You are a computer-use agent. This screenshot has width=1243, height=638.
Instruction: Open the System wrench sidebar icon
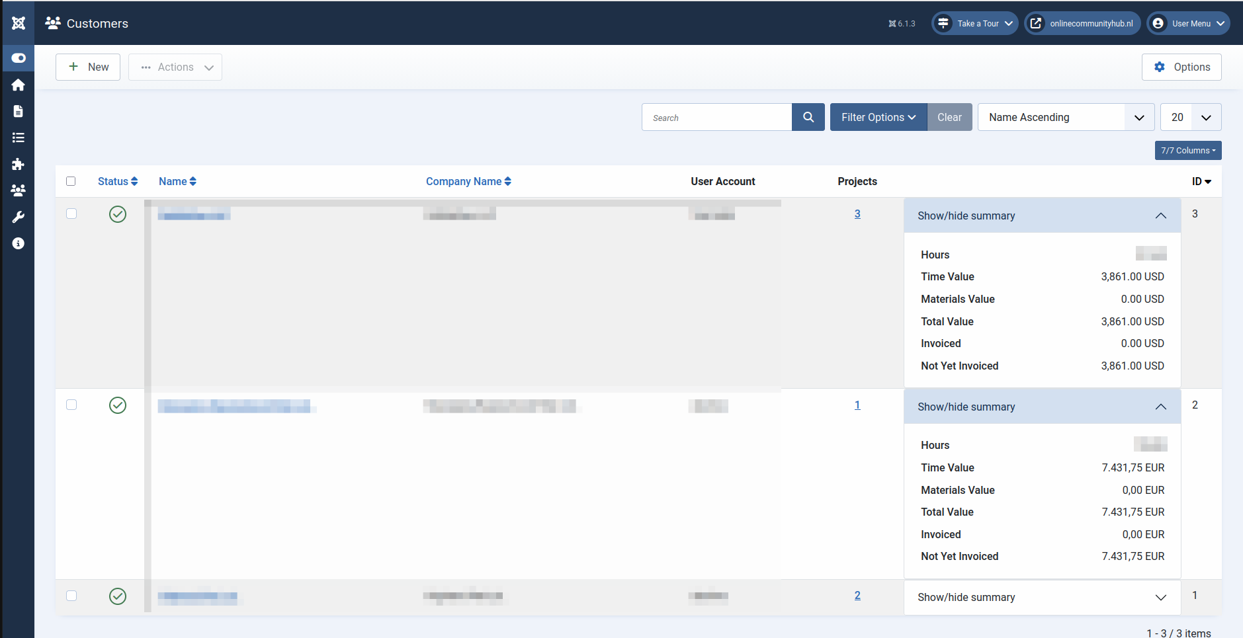point(19,217)
